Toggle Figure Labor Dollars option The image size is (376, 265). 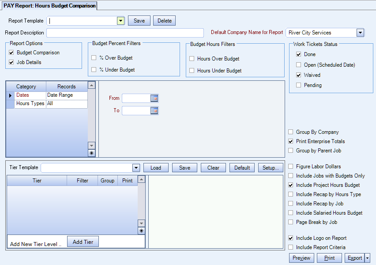(x=290, y=167)
